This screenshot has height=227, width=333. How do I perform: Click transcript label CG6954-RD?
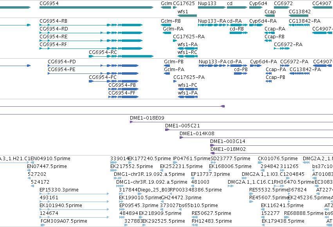pos(54,29)
